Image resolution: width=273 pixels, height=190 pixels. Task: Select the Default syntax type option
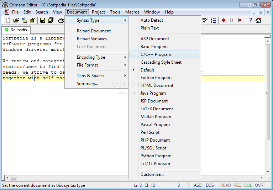pyautogui.click(x=164, y=70)
